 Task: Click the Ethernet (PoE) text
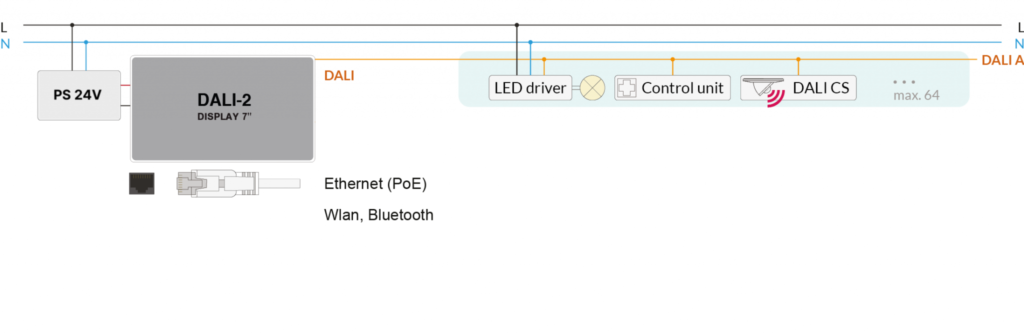(375, 184)
